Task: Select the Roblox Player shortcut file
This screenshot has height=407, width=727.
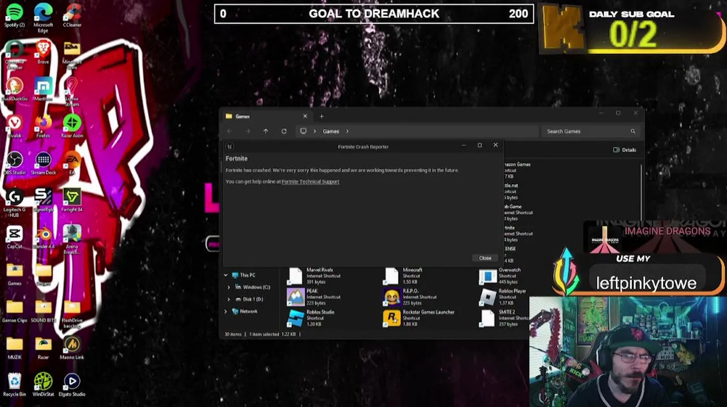Action: click(503, 297)
